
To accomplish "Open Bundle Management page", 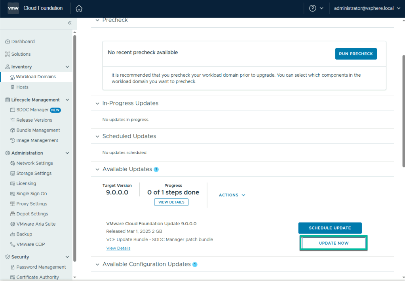I will point(38,130).
